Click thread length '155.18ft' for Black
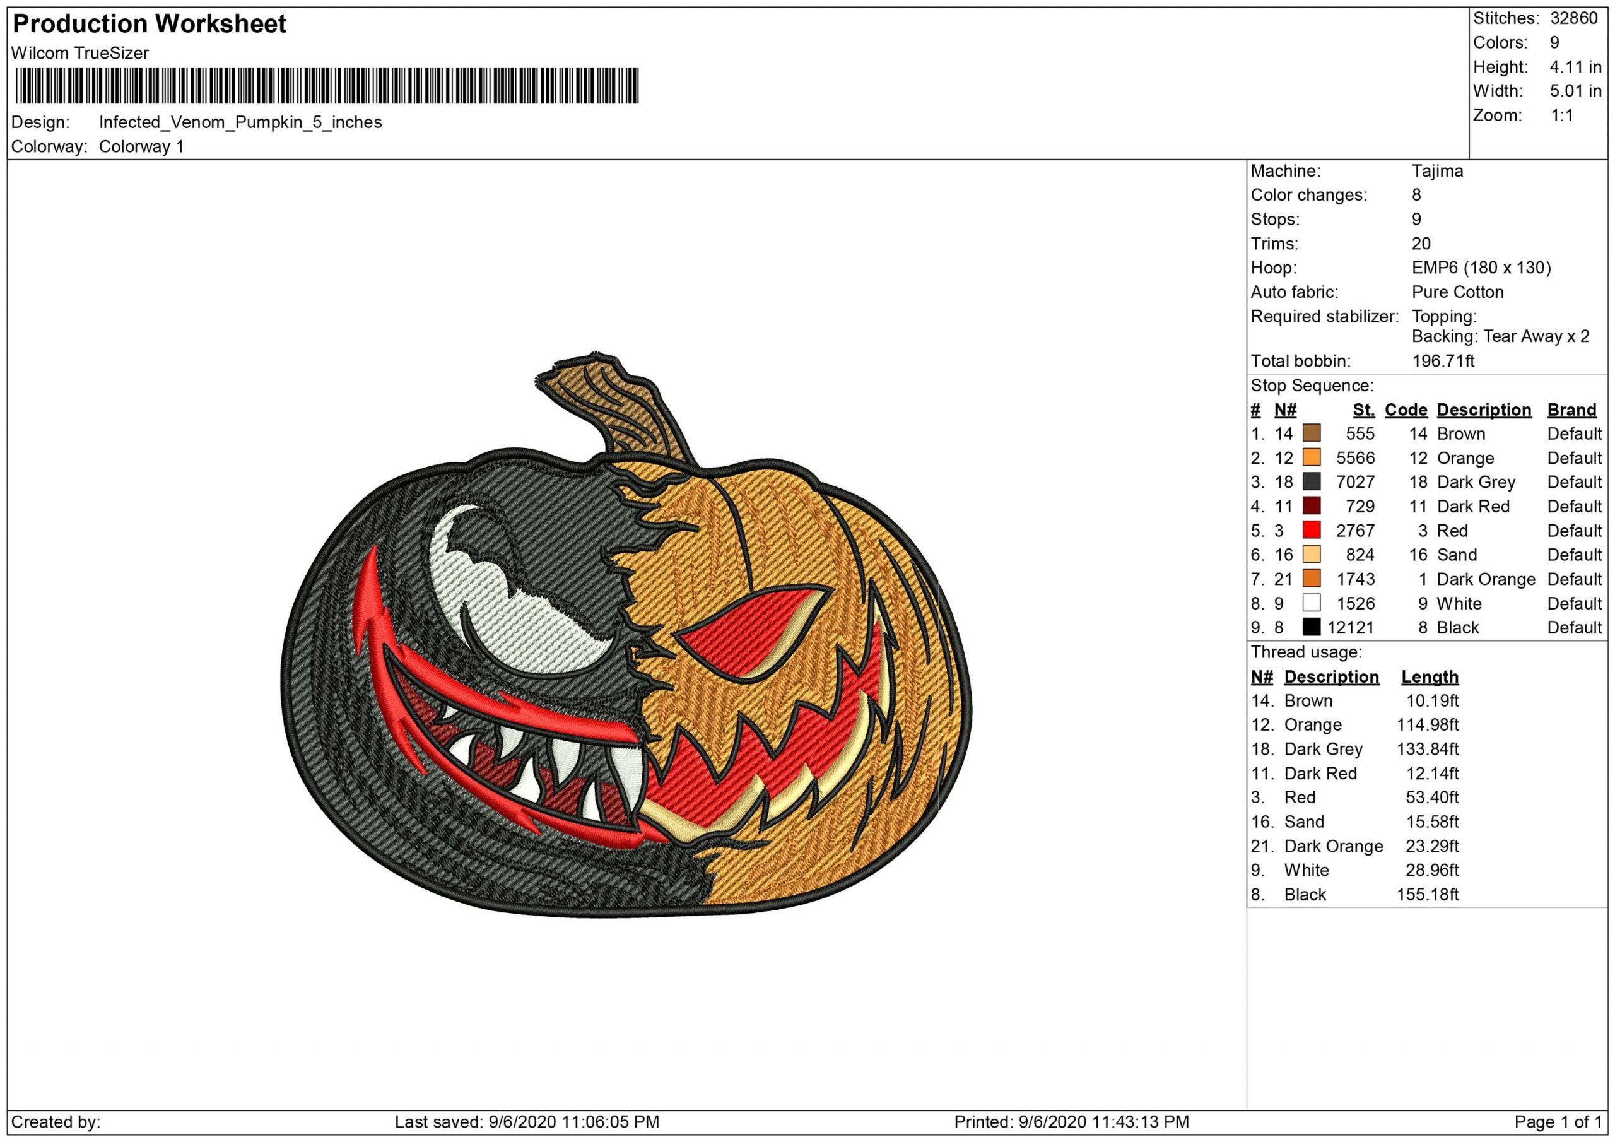 tap(1427, 894)
